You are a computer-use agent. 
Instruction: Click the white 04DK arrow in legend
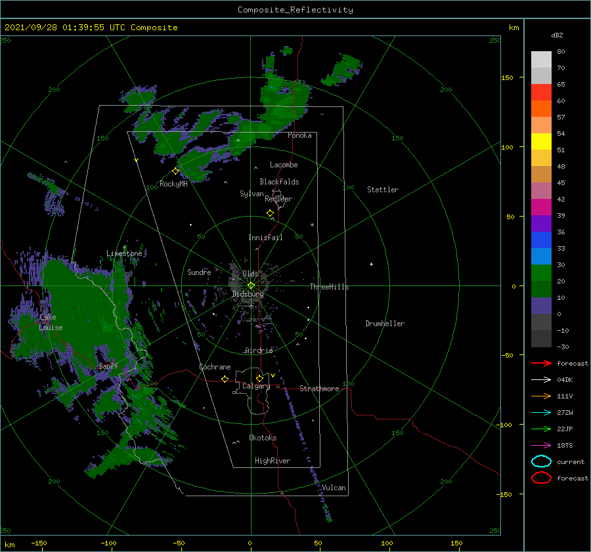[x=541, y=380]
